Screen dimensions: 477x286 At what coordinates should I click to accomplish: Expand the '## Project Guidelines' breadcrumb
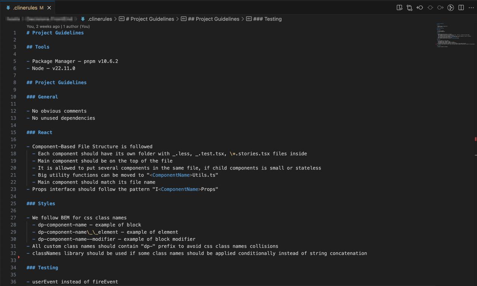(x=213, y=19)
